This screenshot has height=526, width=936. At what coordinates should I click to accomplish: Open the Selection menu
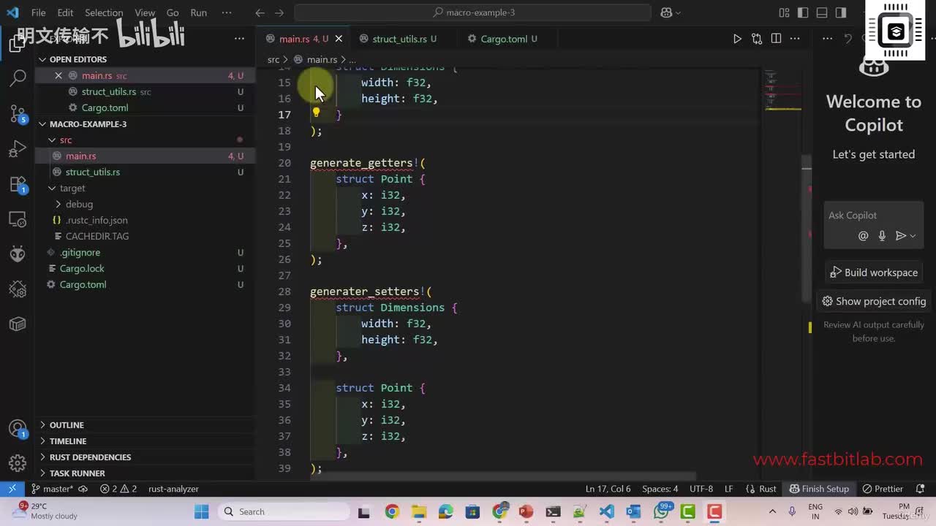[104, 12]
